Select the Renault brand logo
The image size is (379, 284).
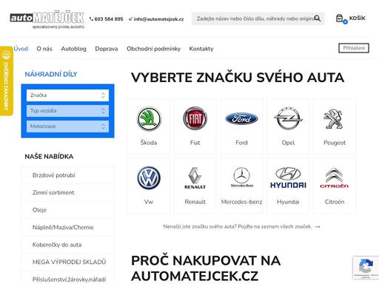195,178
